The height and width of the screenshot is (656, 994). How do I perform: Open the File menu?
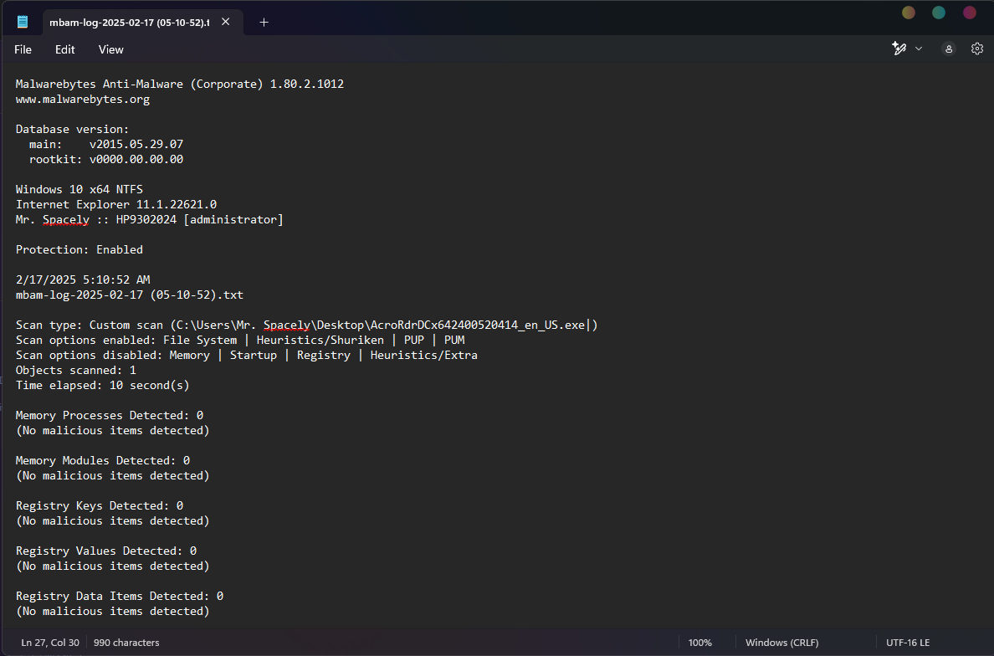23,49
